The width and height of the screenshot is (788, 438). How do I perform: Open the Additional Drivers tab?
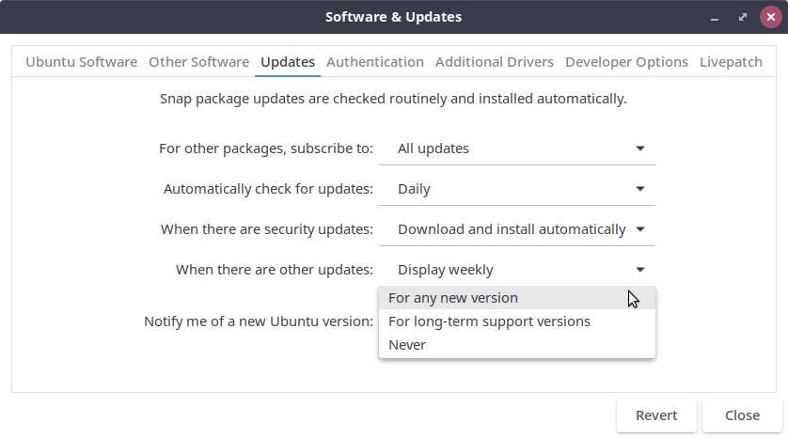pos(495,62)
